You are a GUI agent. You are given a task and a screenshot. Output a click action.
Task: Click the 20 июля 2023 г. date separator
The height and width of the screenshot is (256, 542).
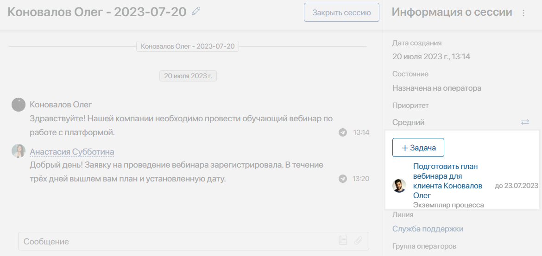pos(188,76)
